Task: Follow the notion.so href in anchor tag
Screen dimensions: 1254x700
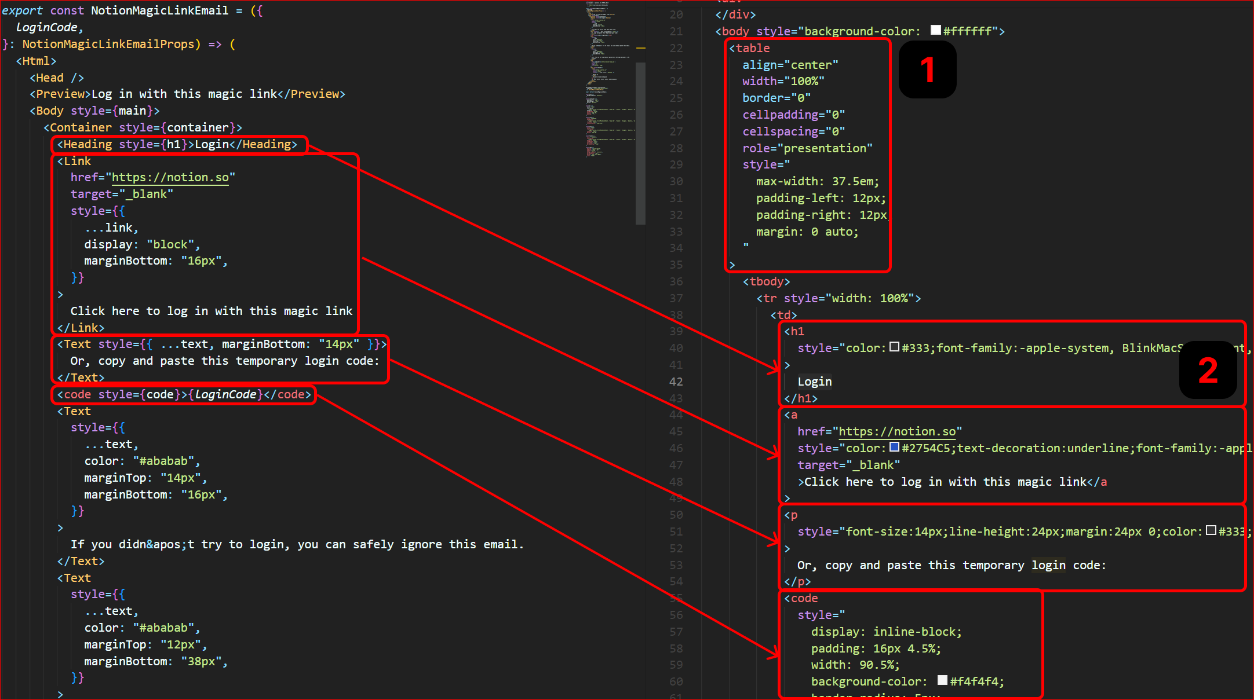Action: (x=896, y=431)
